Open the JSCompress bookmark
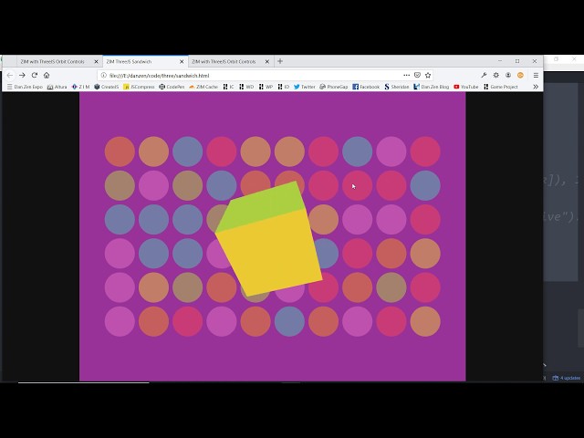The image size is (584, 438). coord(139,87)
